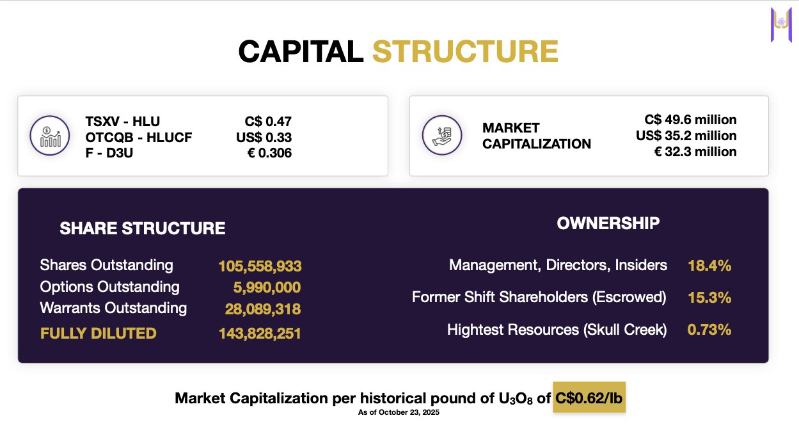
Task: Click the purple and gold company logo
Action: [x=781, y=24]
